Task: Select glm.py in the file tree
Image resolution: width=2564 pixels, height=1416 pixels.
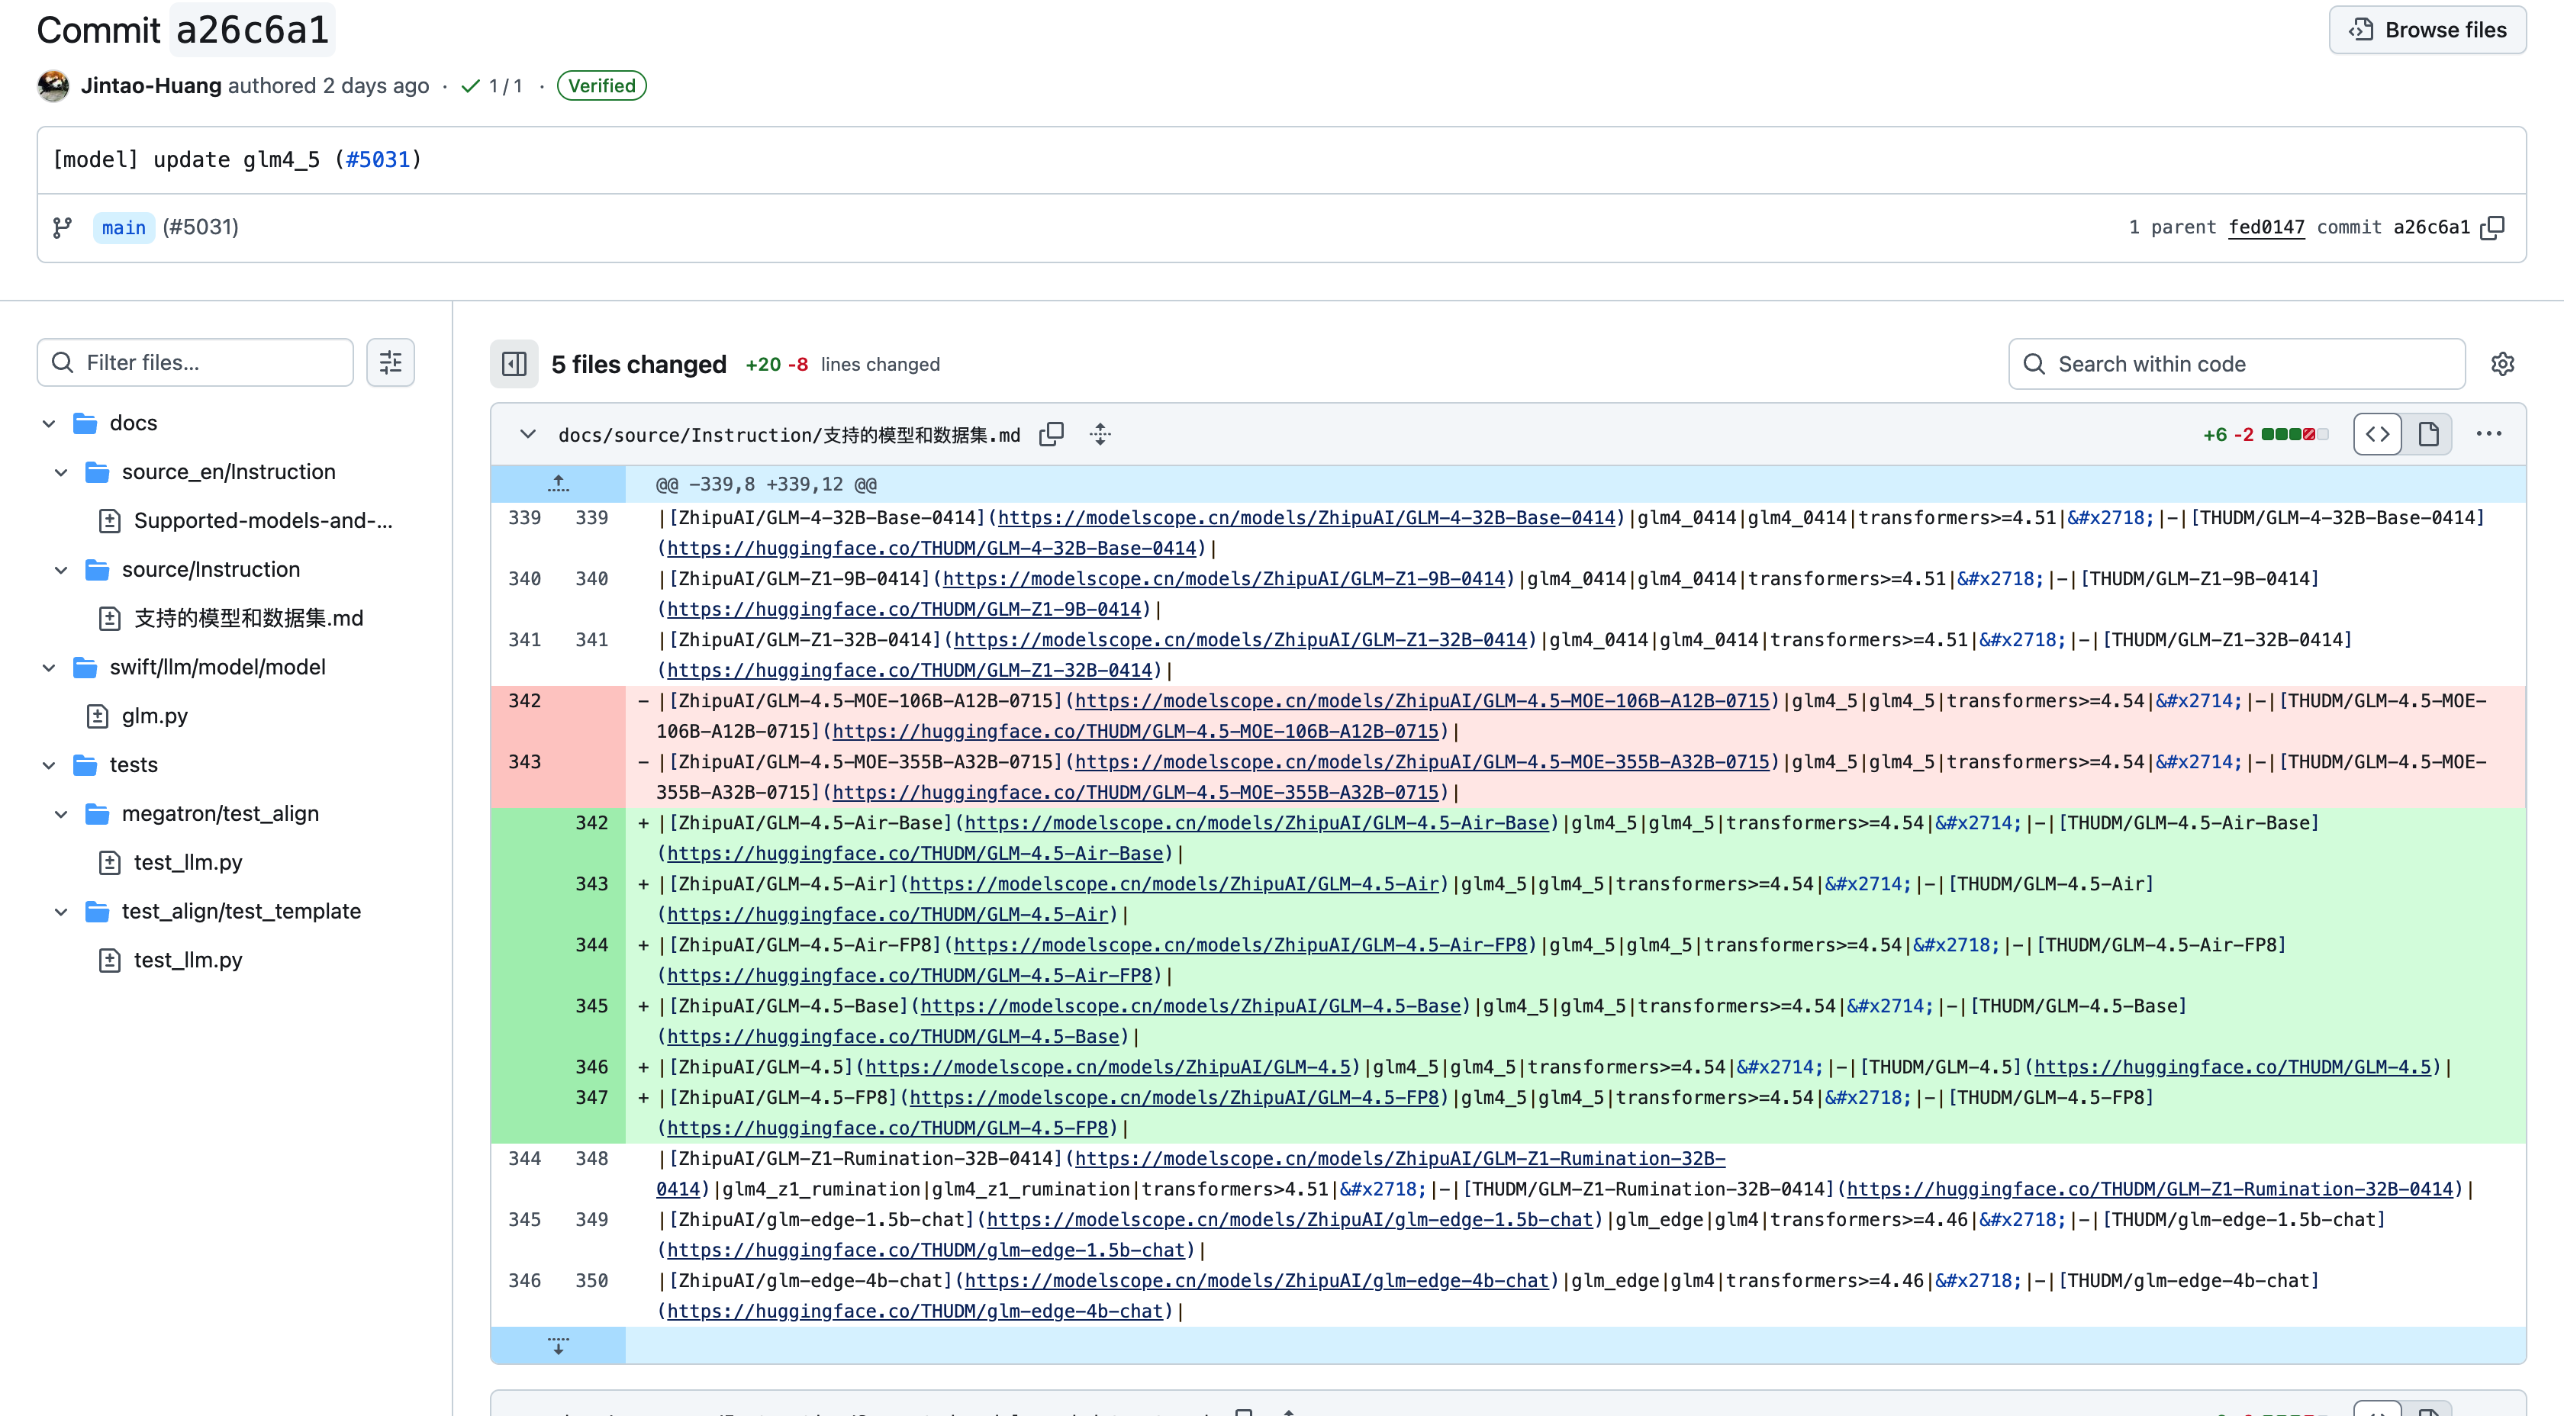Action: tap(154, 716)
